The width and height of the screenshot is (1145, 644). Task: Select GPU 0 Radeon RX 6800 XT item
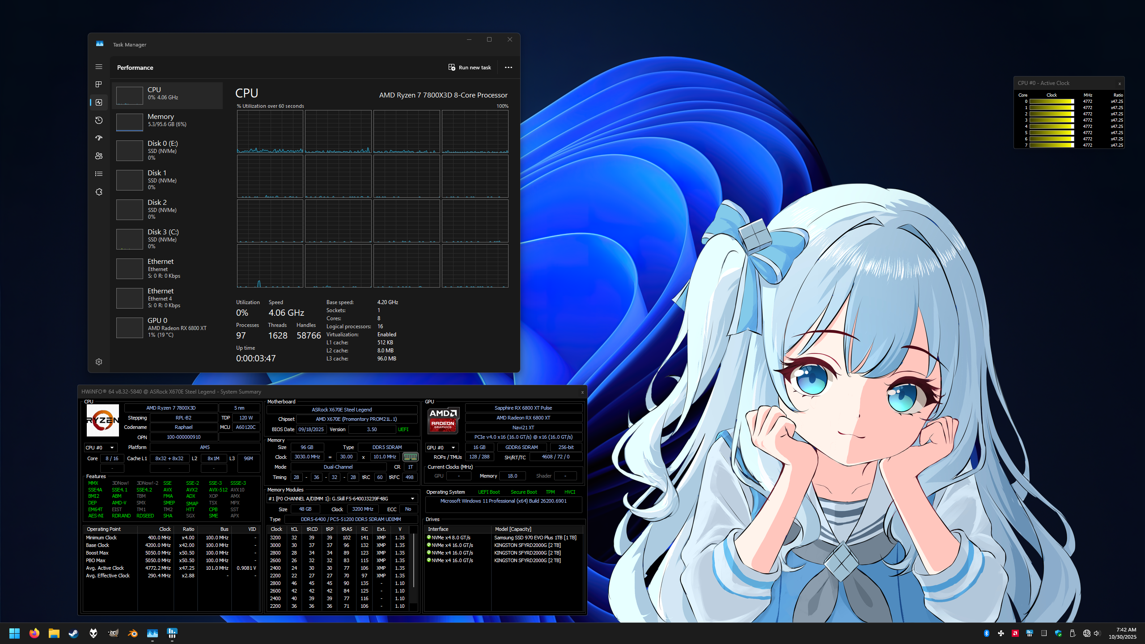click(167, 327)
